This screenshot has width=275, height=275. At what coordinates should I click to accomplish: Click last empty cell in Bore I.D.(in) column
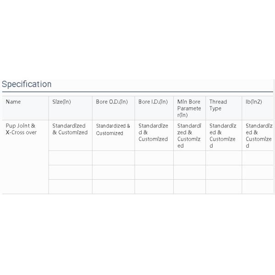(154, 187)
